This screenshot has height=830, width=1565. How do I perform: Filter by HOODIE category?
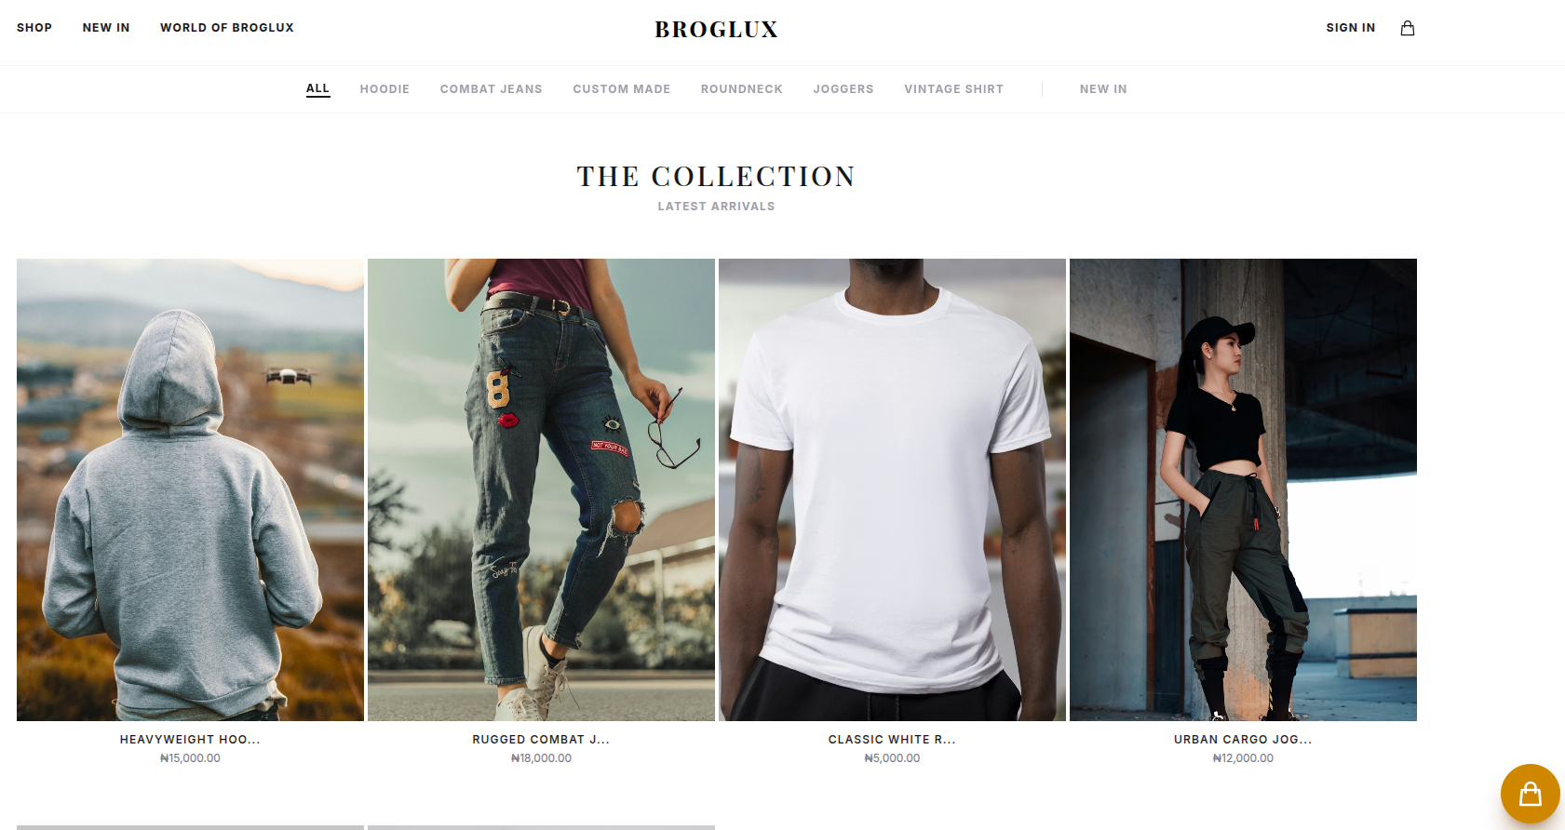pos(385,89)
